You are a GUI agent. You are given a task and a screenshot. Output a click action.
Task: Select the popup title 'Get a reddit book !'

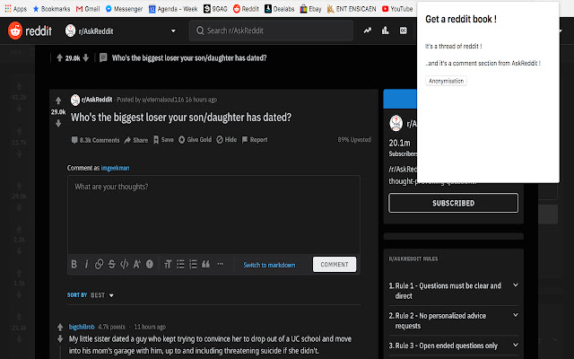coord(461,19)
